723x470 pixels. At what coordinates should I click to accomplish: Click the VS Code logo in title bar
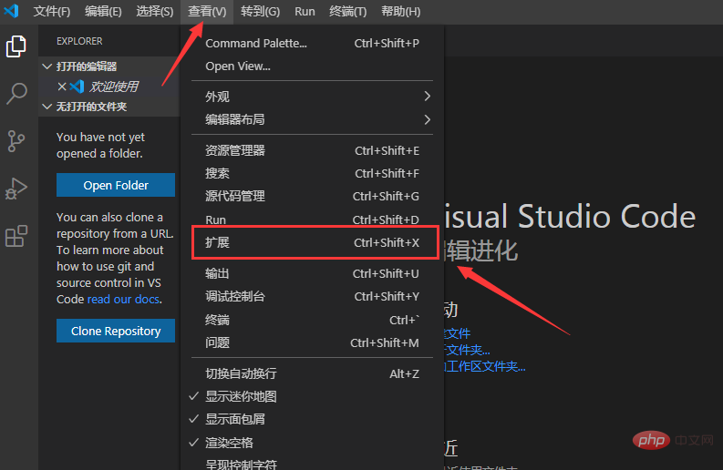[12, 12]
